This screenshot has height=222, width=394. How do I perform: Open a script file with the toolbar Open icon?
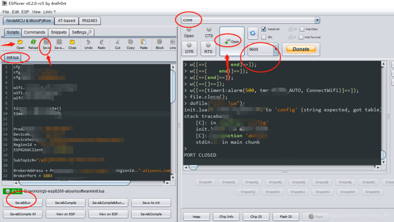coord(20,44)
